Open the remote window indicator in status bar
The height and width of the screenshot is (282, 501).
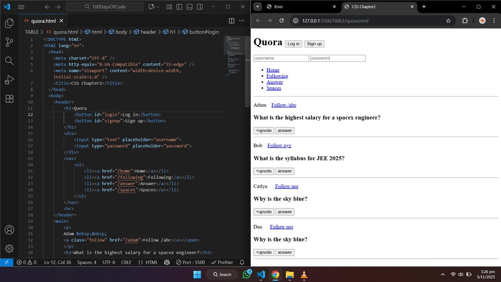pyautogui.click(x=7, y=262)
